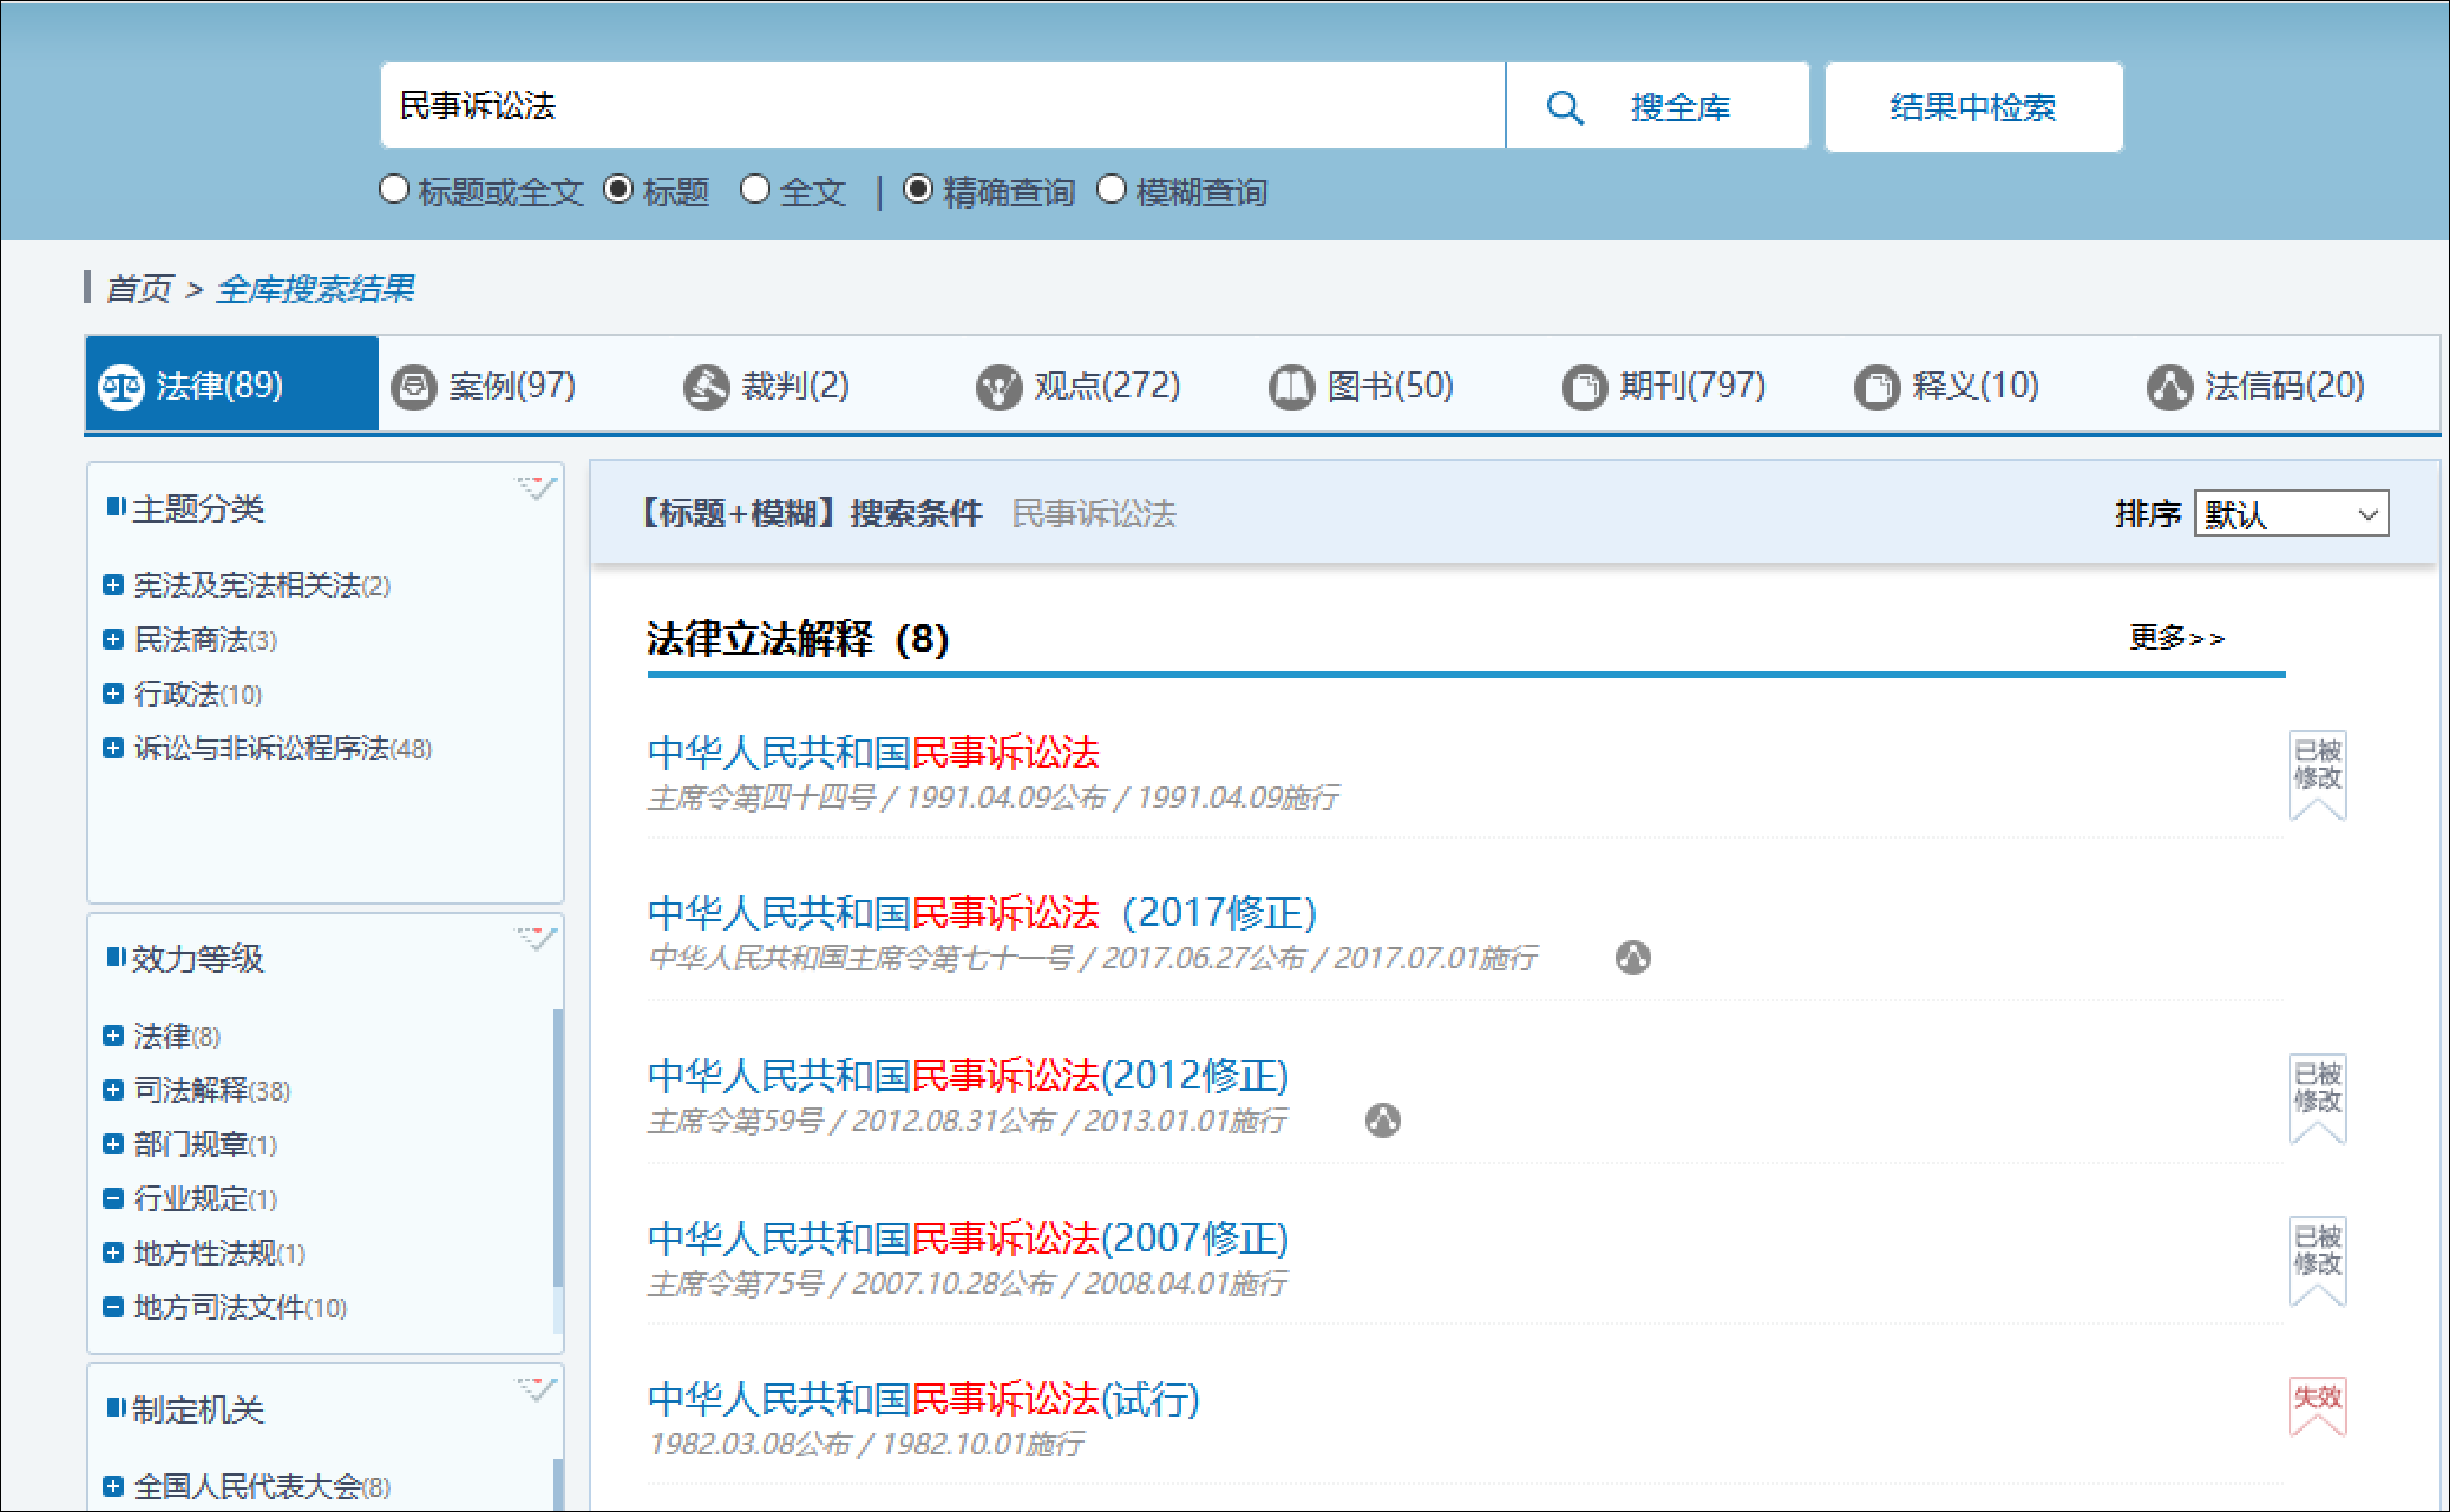Select the 全文 radio option

[x=755, y=189]
